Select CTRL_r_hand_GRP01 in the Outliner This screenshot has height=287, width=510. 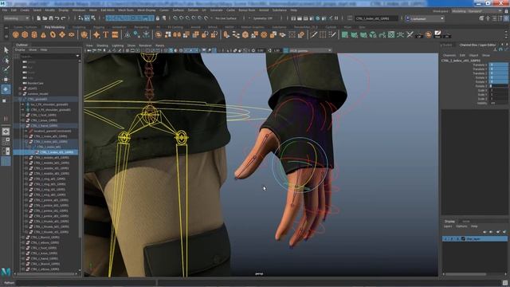coord(45,258)
